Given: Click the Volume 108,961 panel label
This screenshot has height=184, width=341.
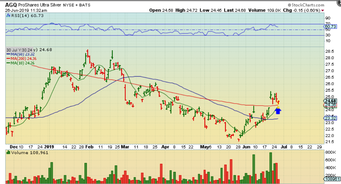Looking at the screenshot, I should click(x=30, y=152).
